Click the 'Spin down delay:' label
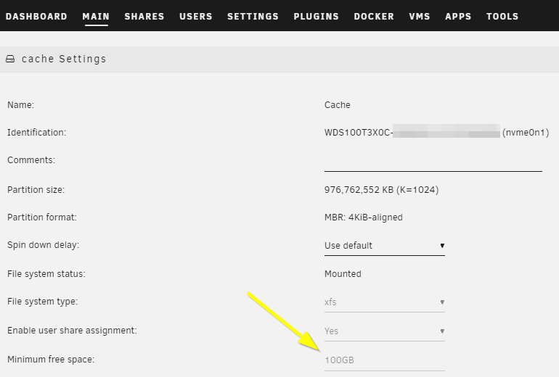Viewport: 559px width, 377px height. 43,245
